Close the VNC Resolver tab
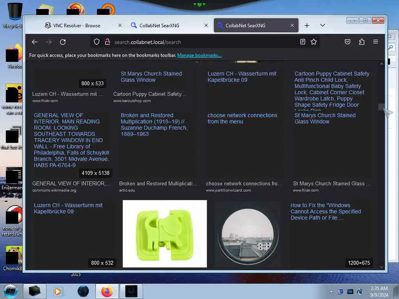This screenshot has height=299, width=399. tap(120, 25)
